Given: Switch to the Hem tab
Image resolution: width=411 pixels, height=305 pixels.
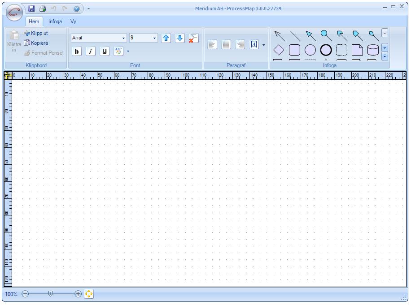Looking at the screenshot, I should point(34,21).
